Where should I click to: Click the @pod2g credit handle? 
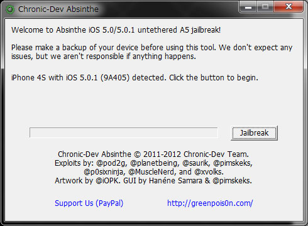pos(111,163)
